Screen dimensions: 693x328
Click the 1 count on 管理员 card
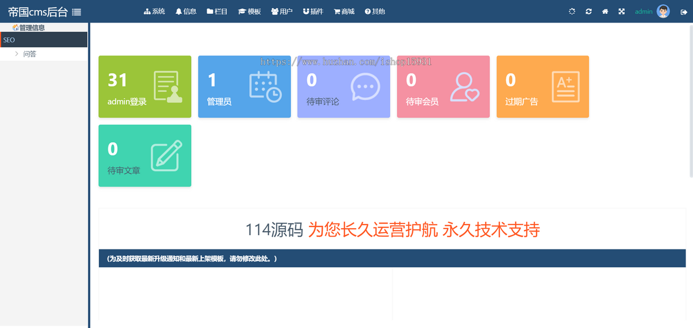212,80
